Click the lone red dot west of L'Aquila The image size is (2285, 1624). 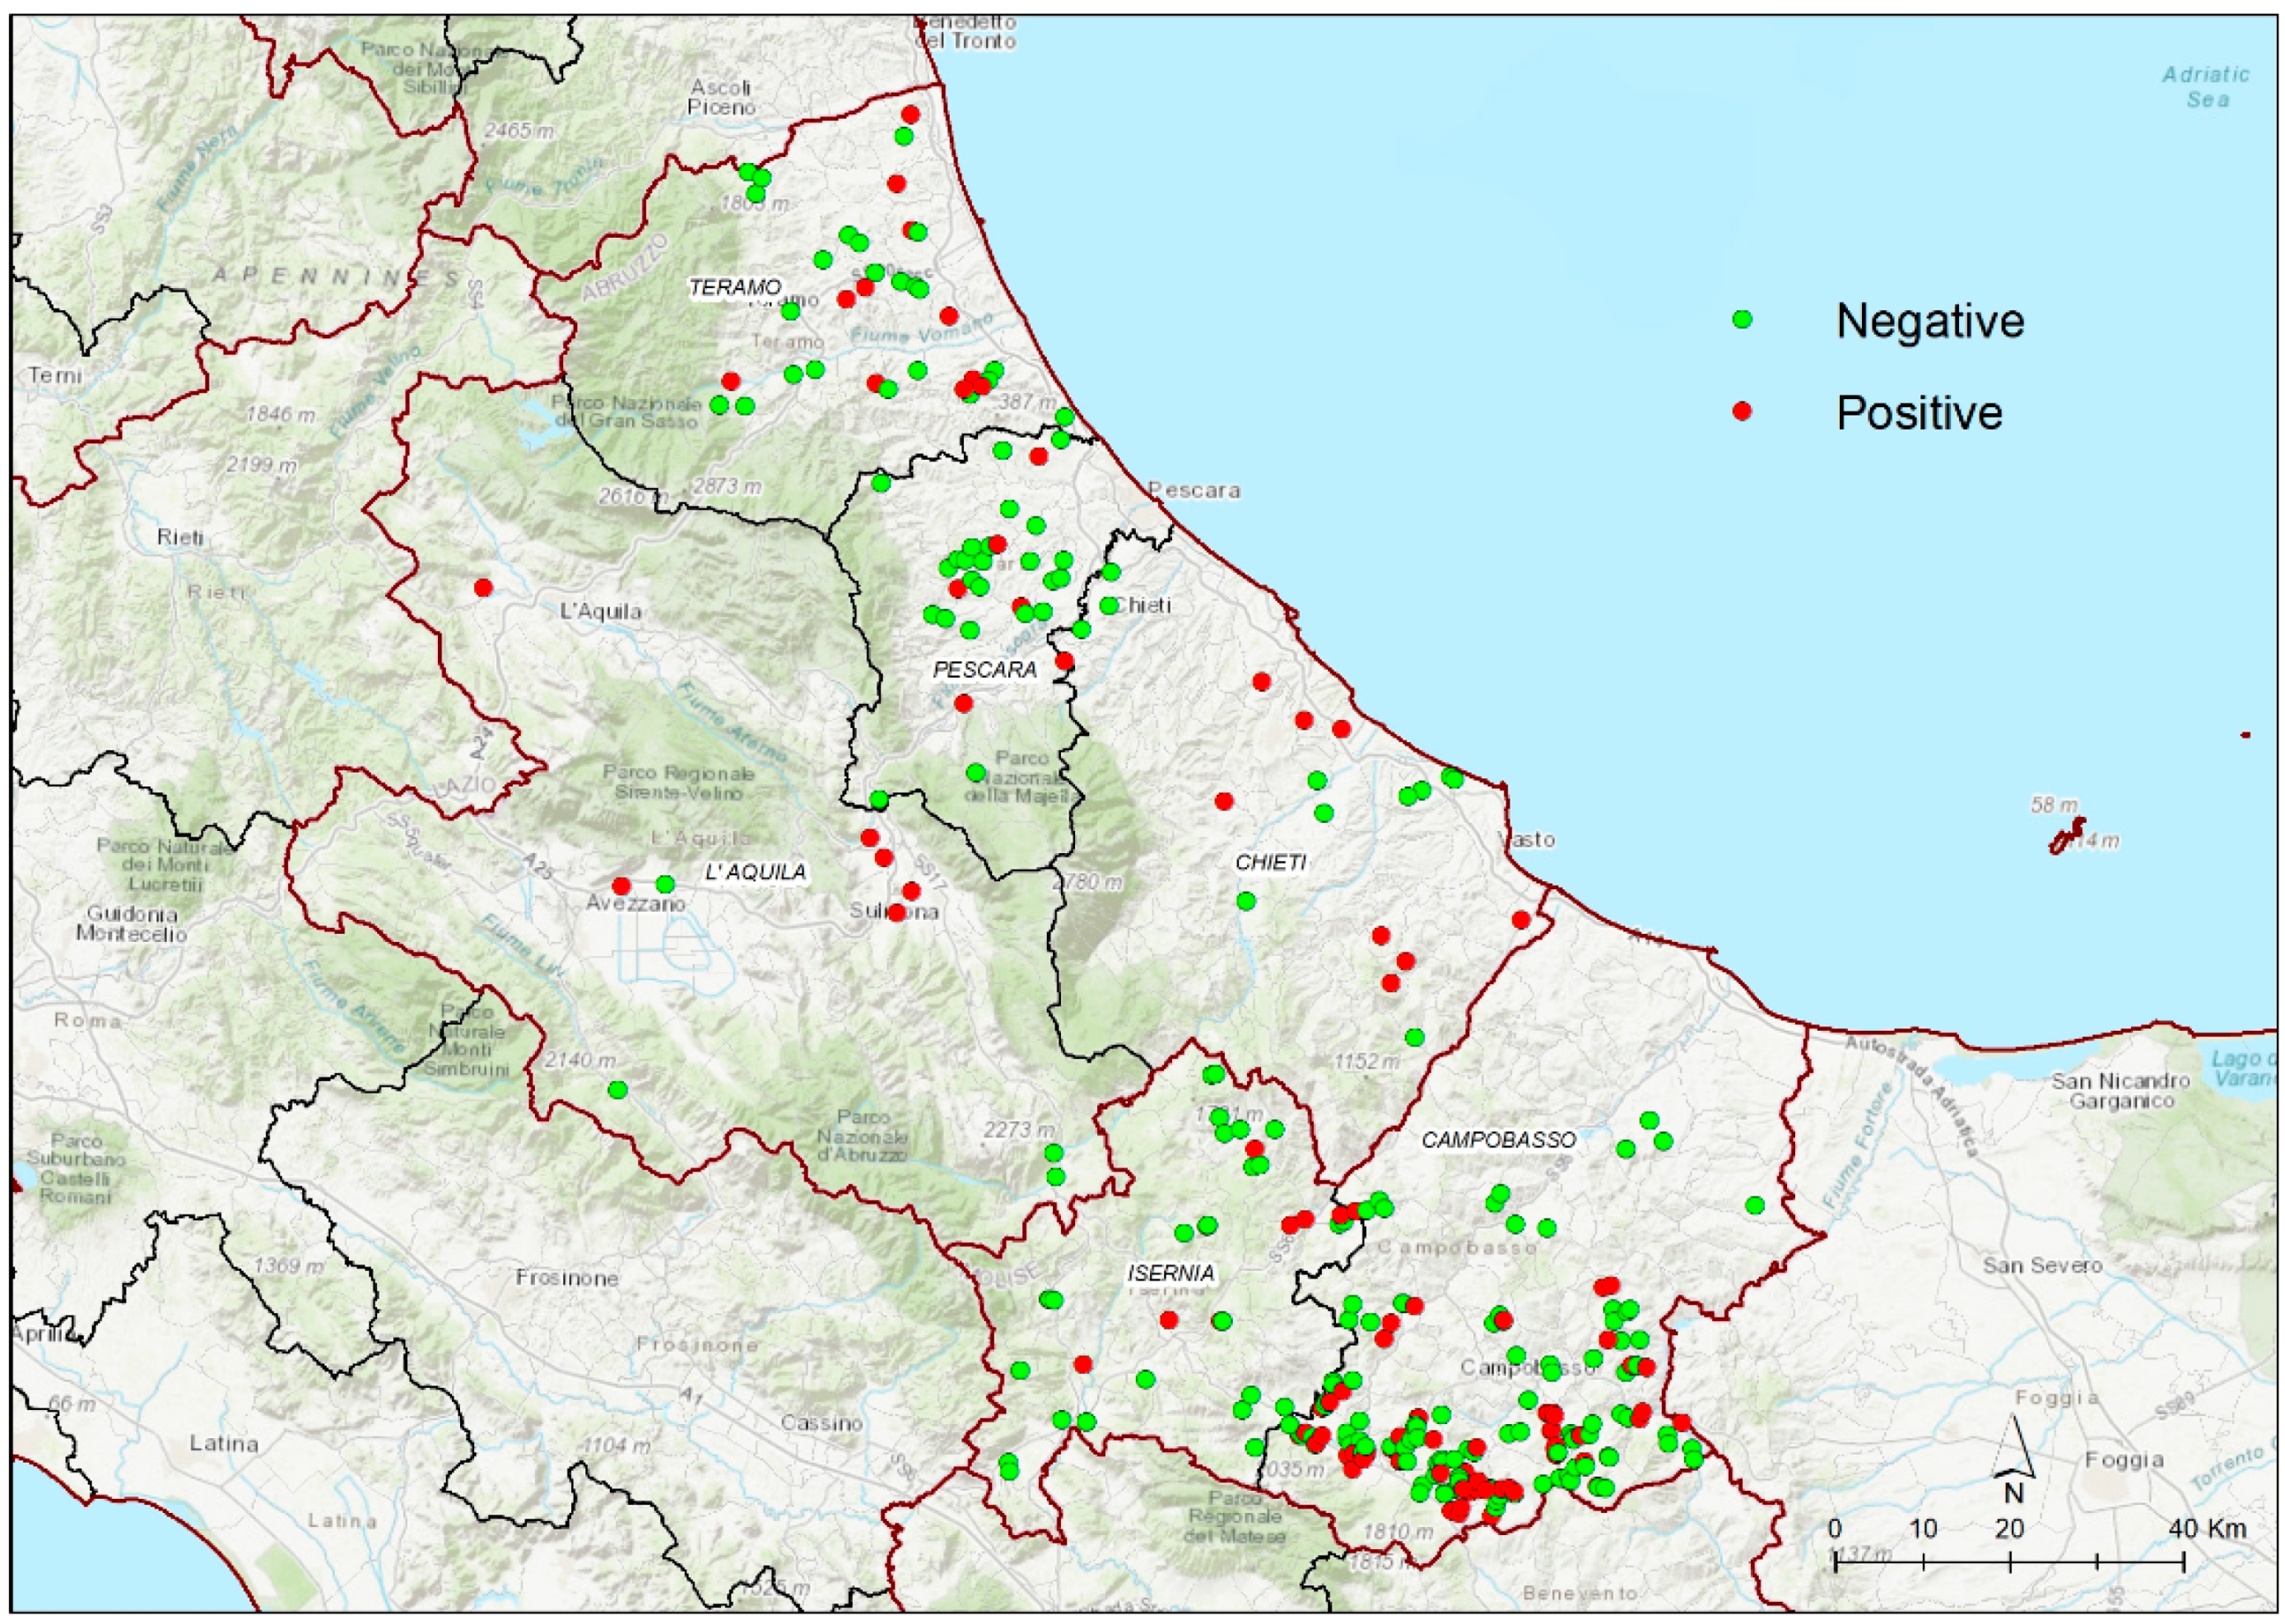(483, 588)
